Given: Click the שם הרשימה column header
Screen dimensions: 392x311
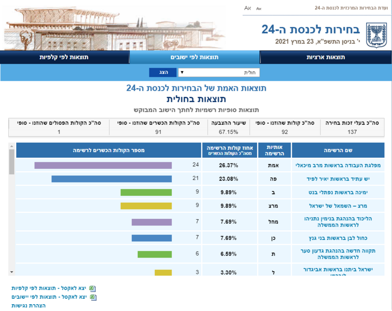Looking at the screenshot, I should (x=338, y=150).
